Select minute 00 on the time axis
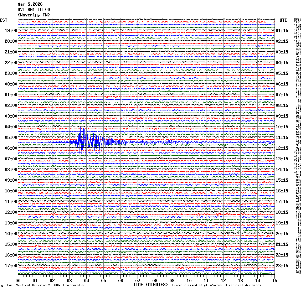The width and height of the screenshot is (303, 290). [18, 281]
